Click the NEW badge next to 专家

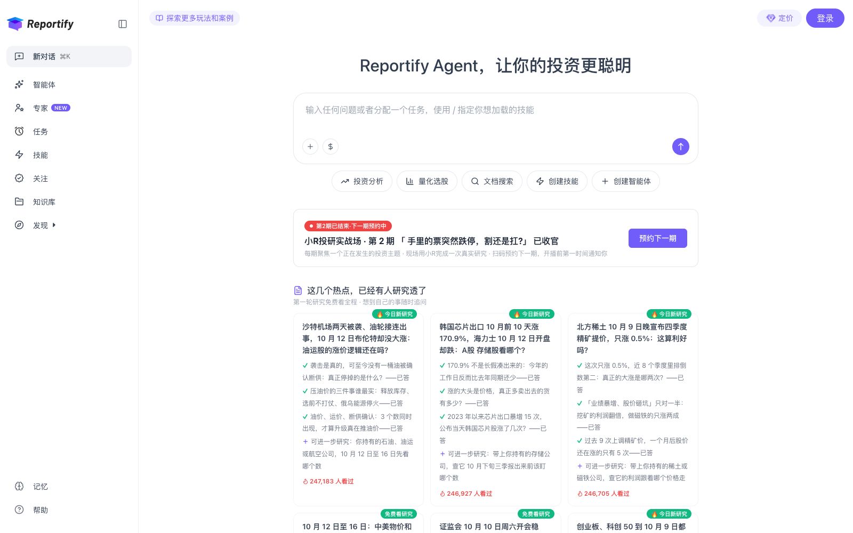pyautogui.click(x=61, y=108)
